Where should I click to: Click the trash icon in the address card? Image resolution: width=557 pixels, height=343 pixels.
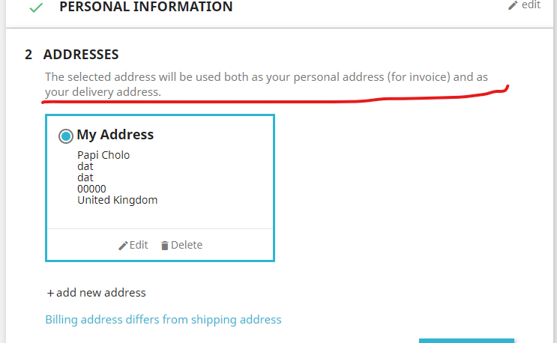[165, 246]
